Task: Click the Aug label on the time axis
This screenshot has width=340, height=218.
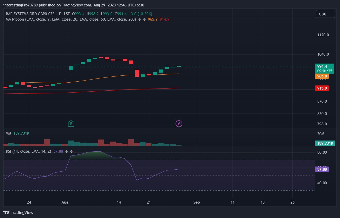Action: coord(65,202)
